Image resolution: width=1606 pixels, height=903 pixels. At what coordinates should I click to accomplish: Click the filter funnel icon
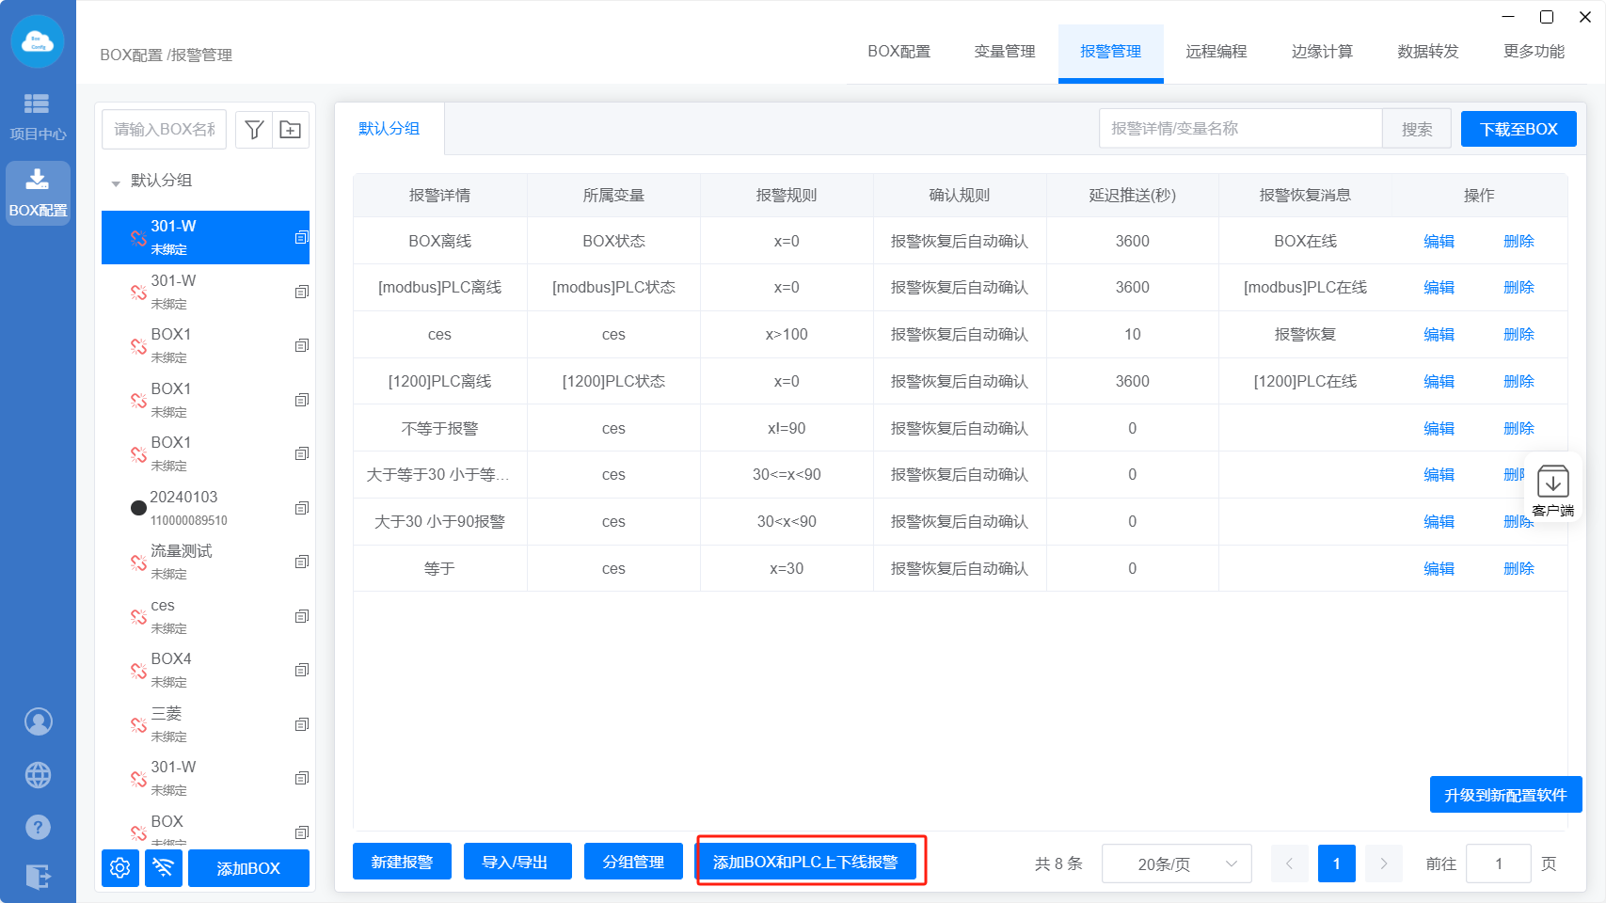[x=254, y=130]
